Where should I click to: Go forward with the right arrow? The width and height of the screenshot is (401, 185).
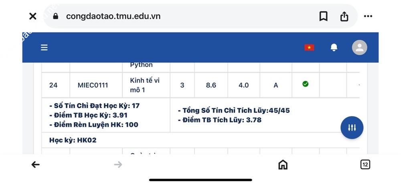pyautogui.click(x=118, y=165)
